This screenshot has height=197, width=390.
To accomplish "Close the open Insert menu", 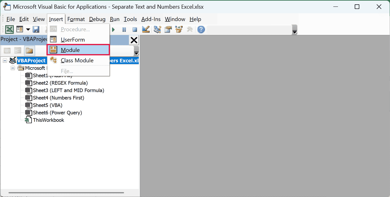I will point(56,19).
